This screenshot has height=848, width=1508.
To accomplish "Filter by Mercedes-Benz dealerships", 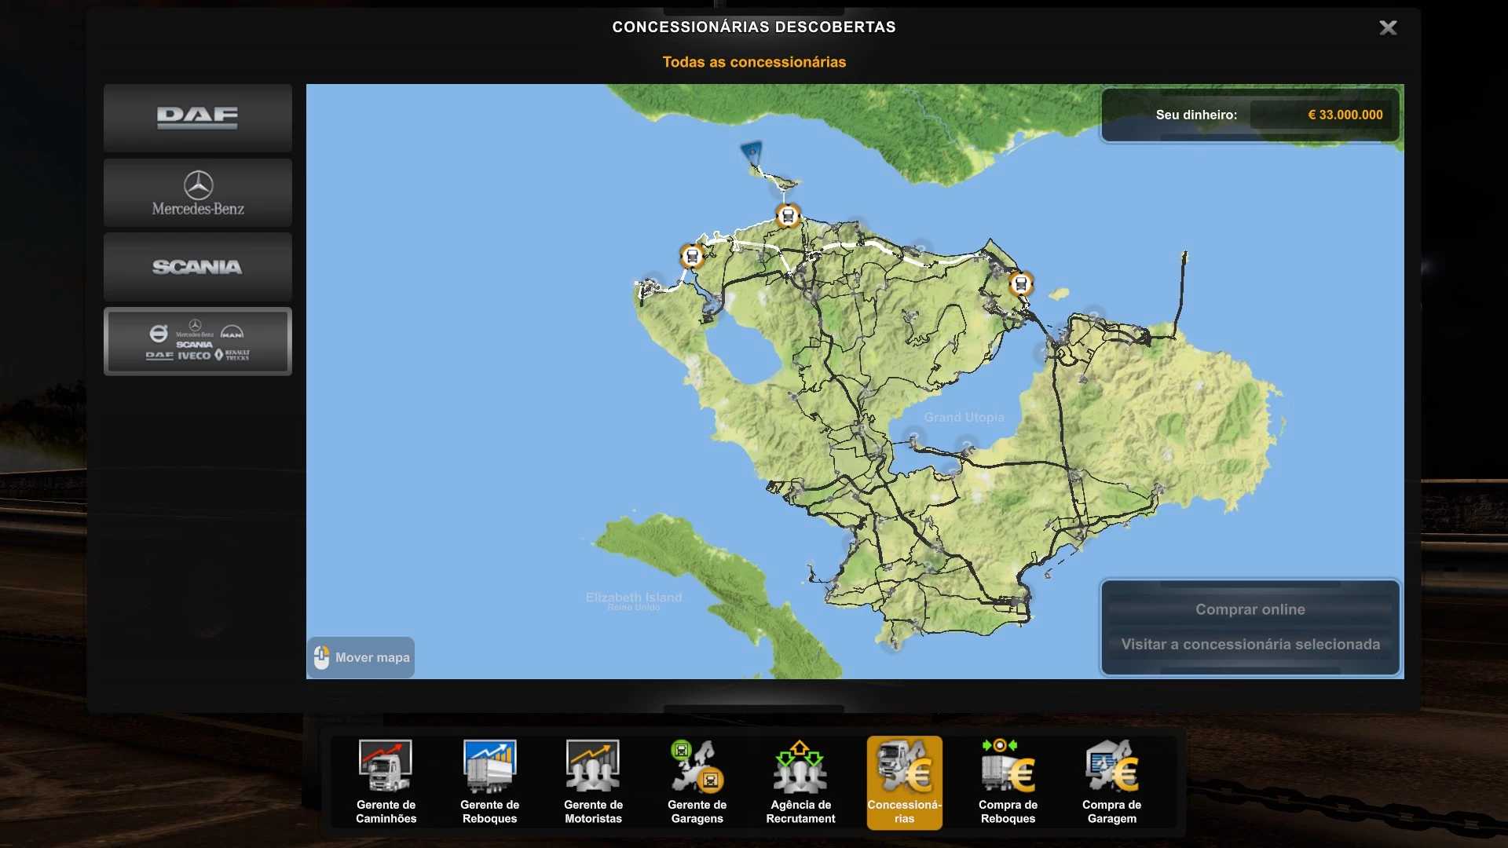I will pyautogui.click(x=198, y=193).
